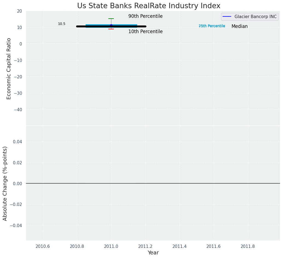The height and width of the screenshot is (258, 283).
Task: Click the 10.5 value label
Action: 62,24
